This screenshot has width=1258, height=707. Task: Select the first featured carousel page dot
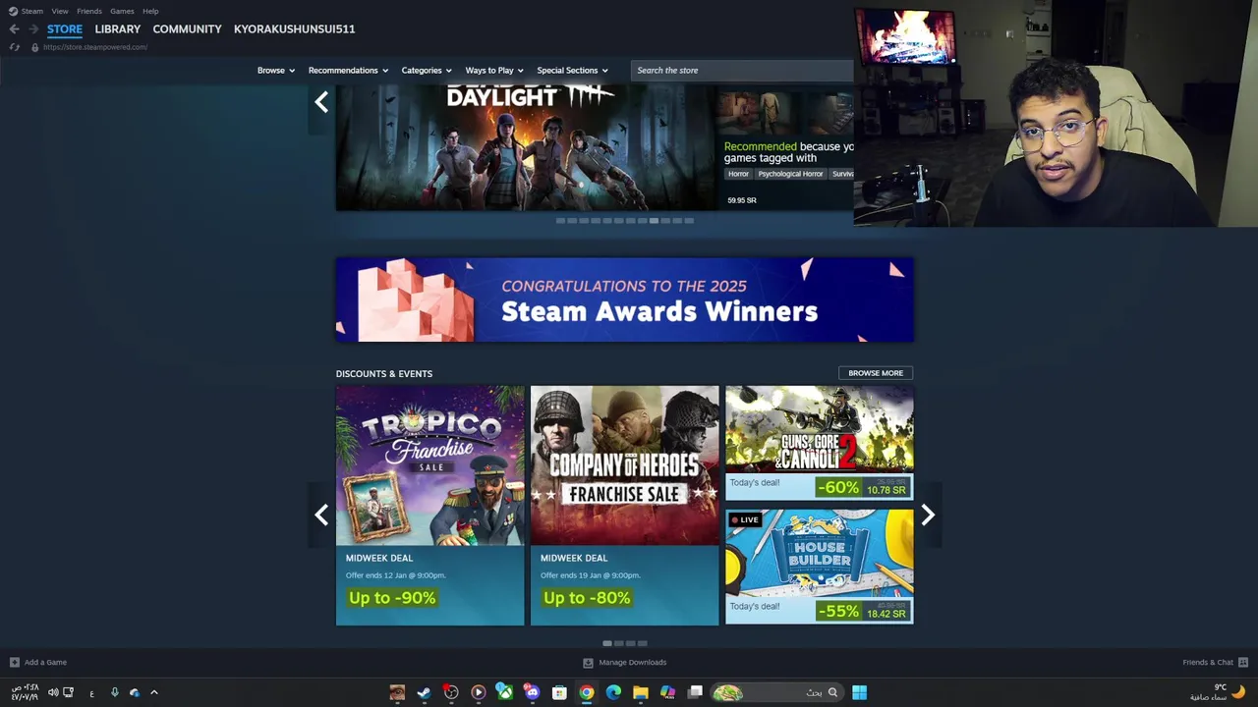tap(560, 221)
